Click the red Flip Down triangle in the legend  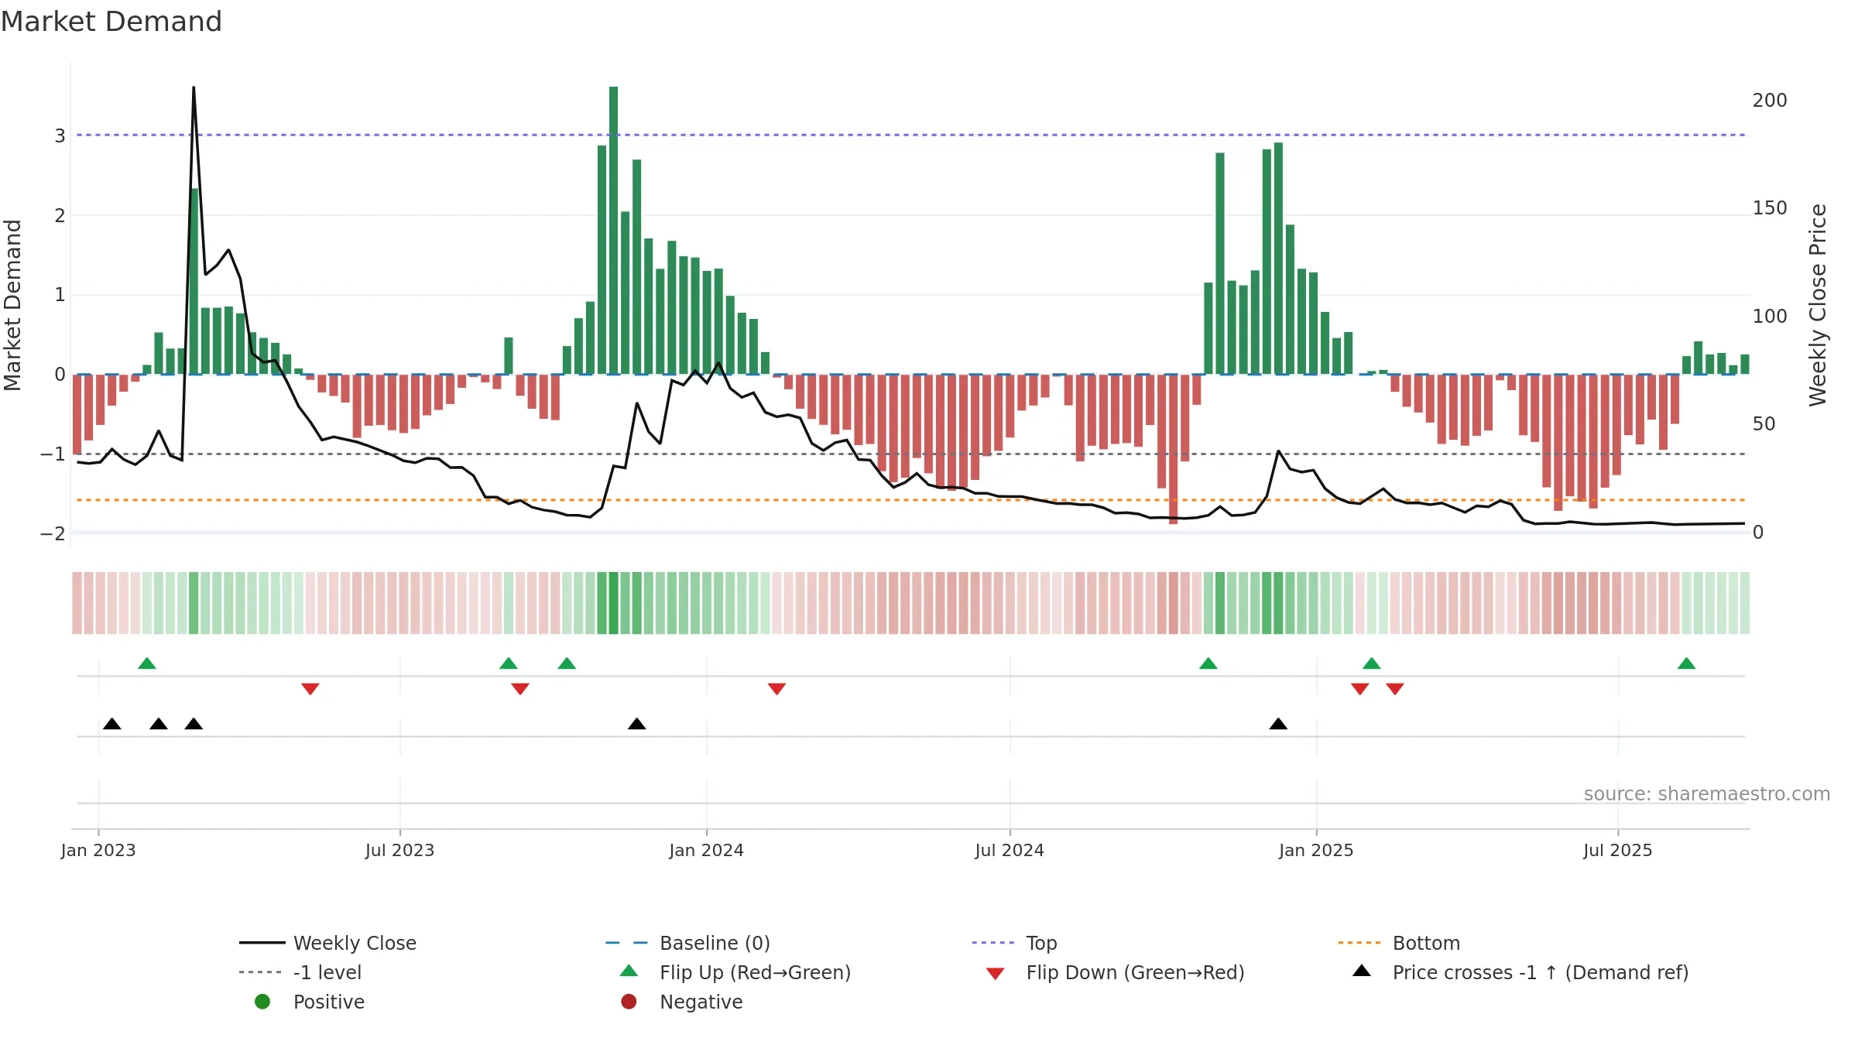tap(995, 974)
